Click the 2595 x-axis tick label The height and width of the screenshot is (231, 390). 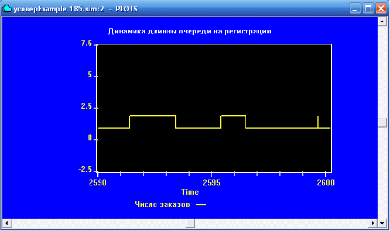tap(211, 182)
